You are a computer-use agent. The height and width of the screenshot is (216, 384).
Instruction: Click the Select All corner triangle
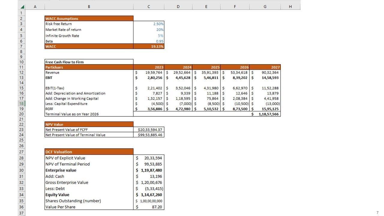(22, 7)
